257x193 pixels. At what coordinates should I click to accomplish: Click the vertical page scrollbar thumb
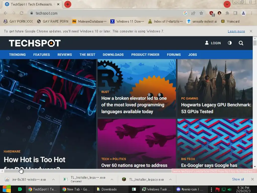coord(255,43)
